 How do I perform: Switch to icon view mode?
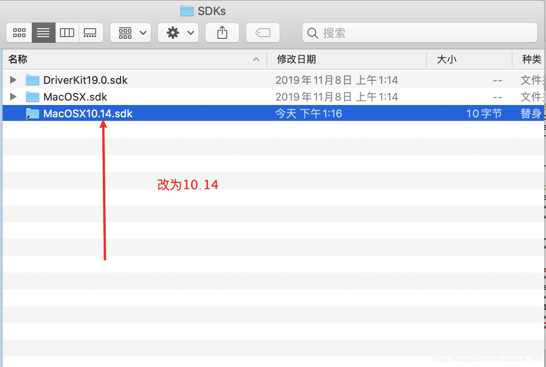[x=19, y=32]
